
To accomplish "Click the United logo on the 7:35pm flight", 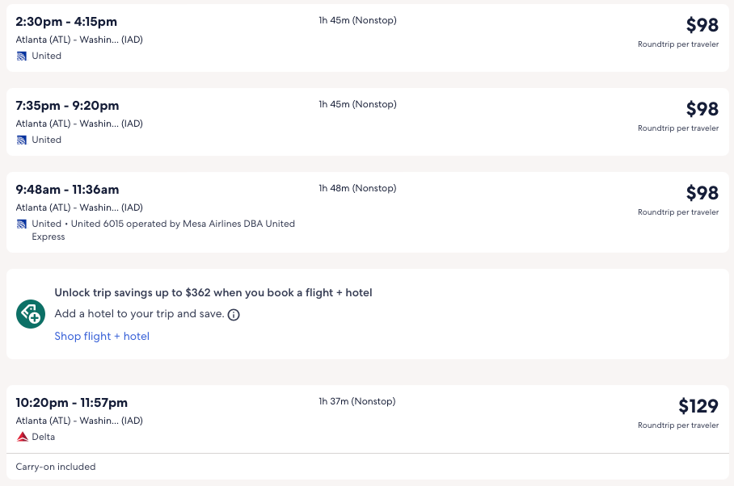I will pyautogui.click(x=22, y=140).
